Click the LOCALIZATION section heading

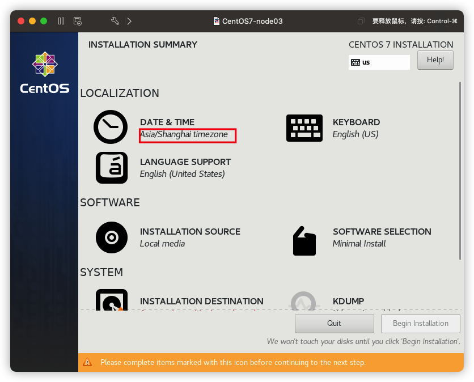120,93
